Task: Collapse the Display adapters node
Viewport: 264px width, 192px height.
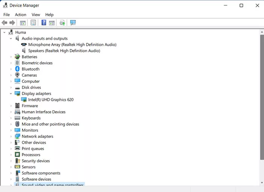Action: [11, 93]
